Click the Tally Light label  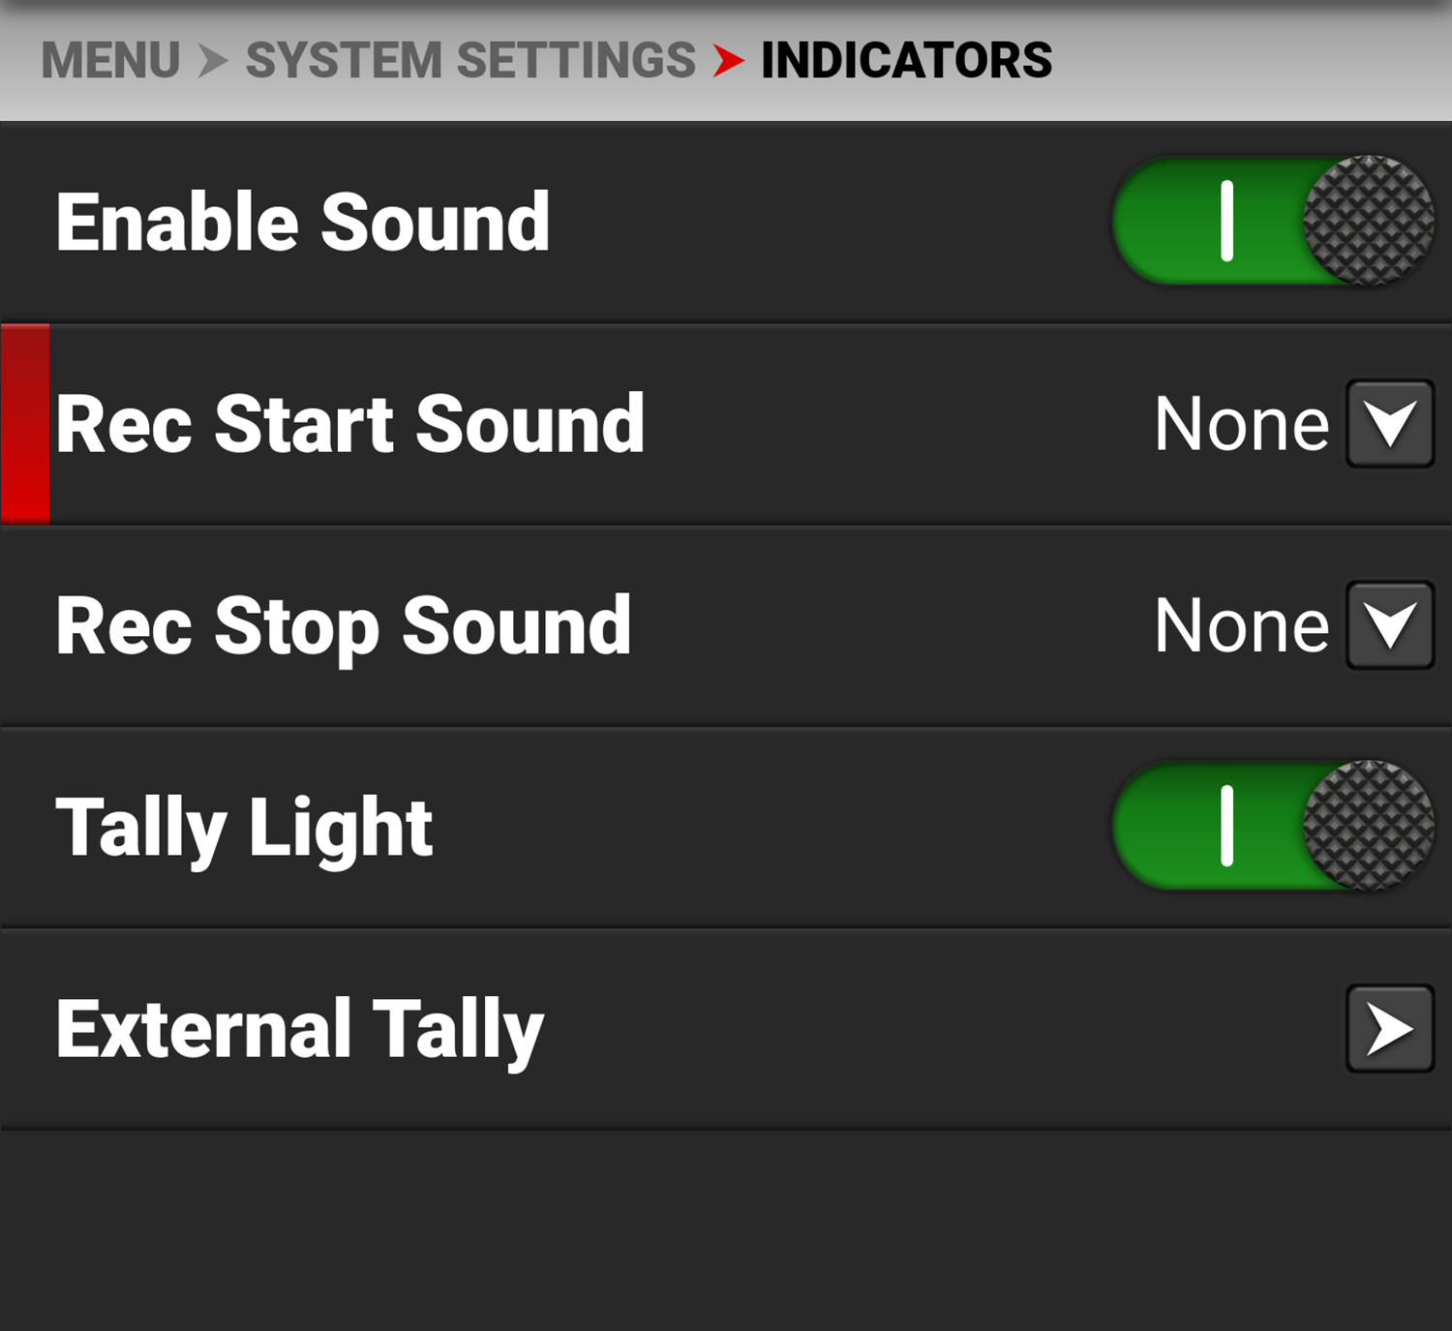click(x=245, y=828)
